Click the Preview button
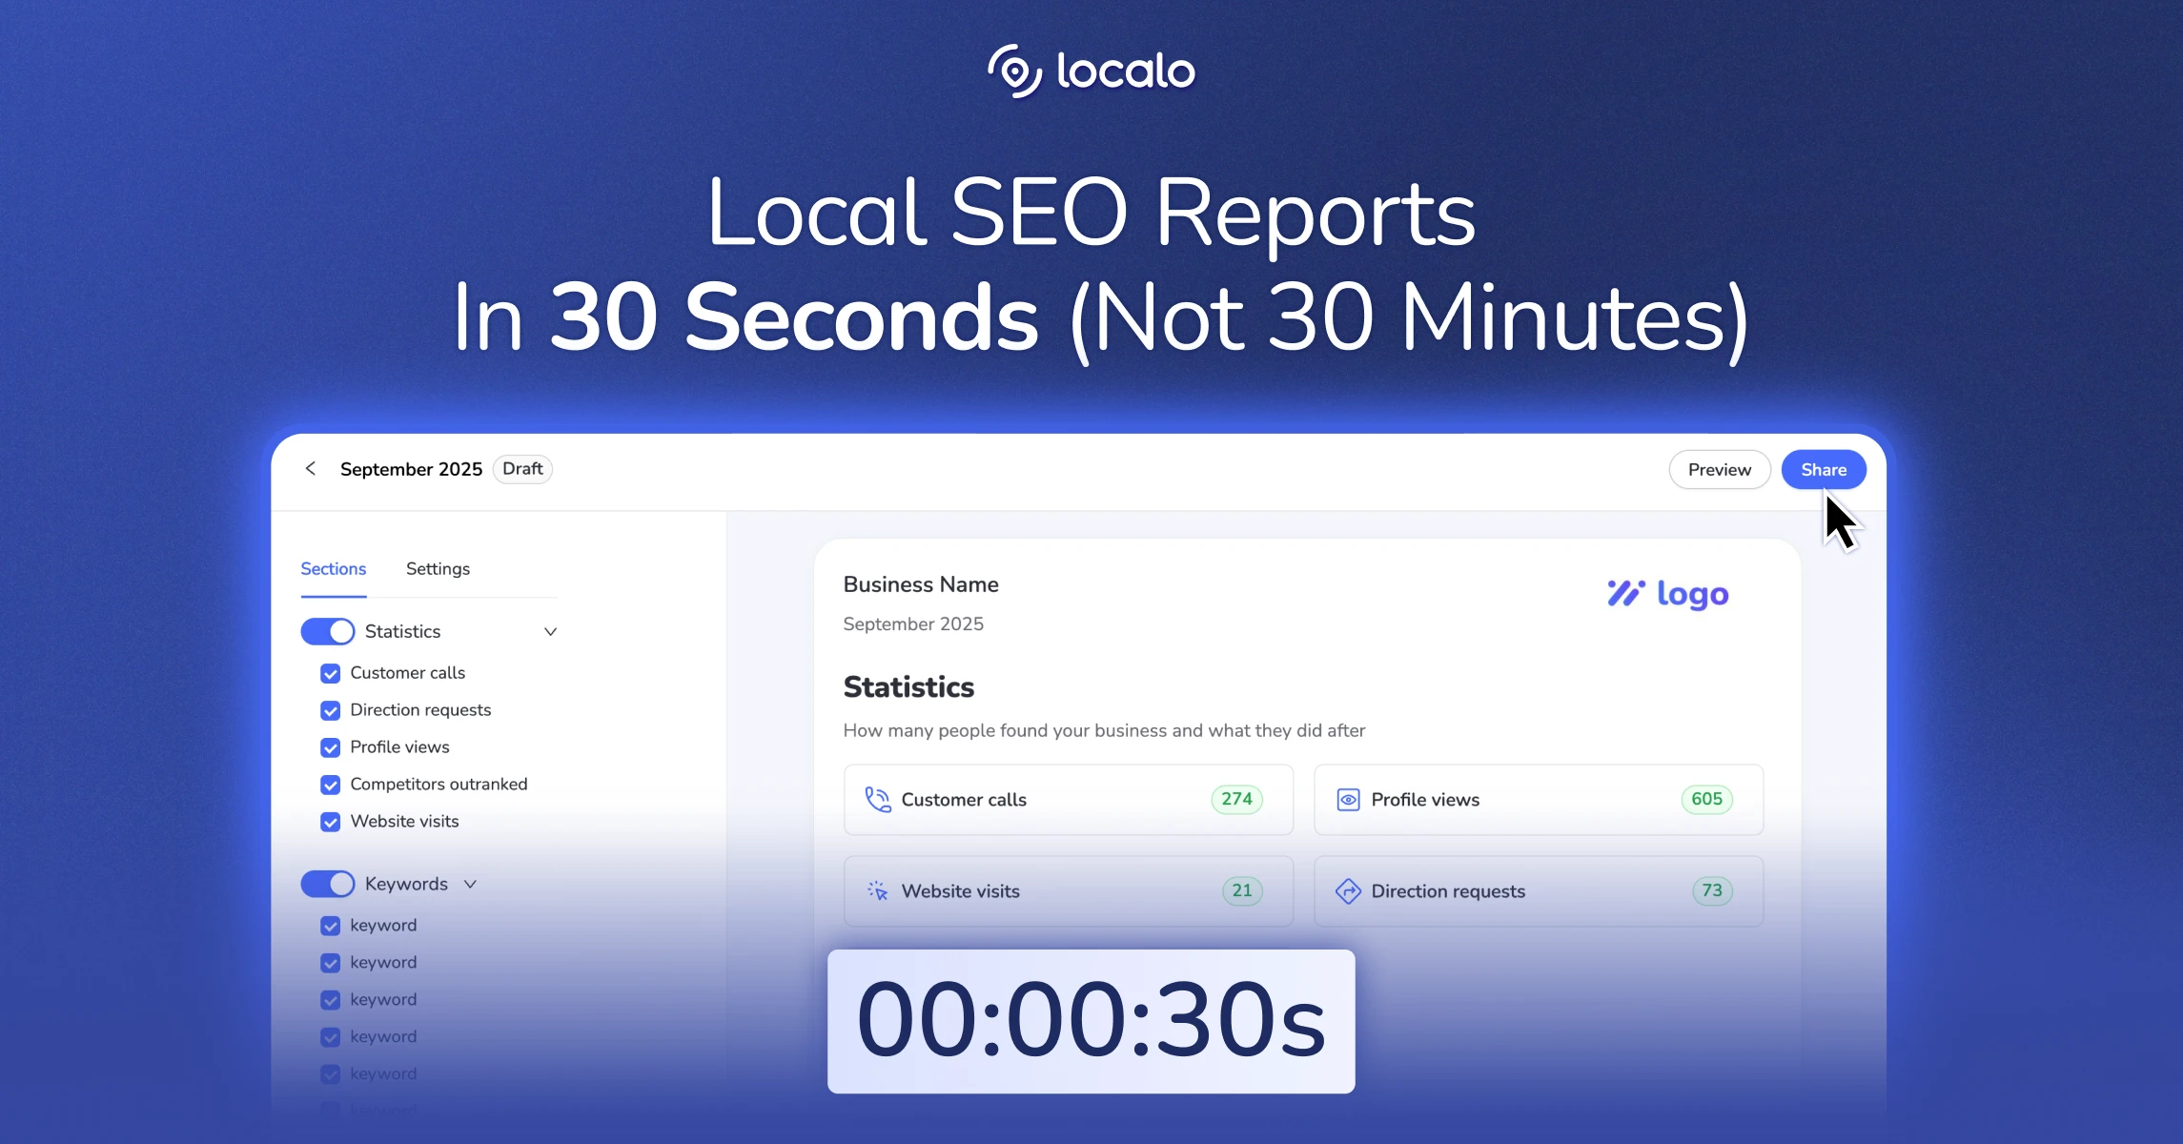This screenshot has height=1144, width=2183. pos(1719,469)
